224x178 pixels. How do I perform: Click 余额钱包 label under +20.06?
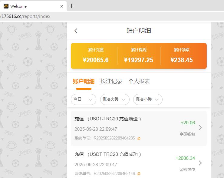point(187,134)
